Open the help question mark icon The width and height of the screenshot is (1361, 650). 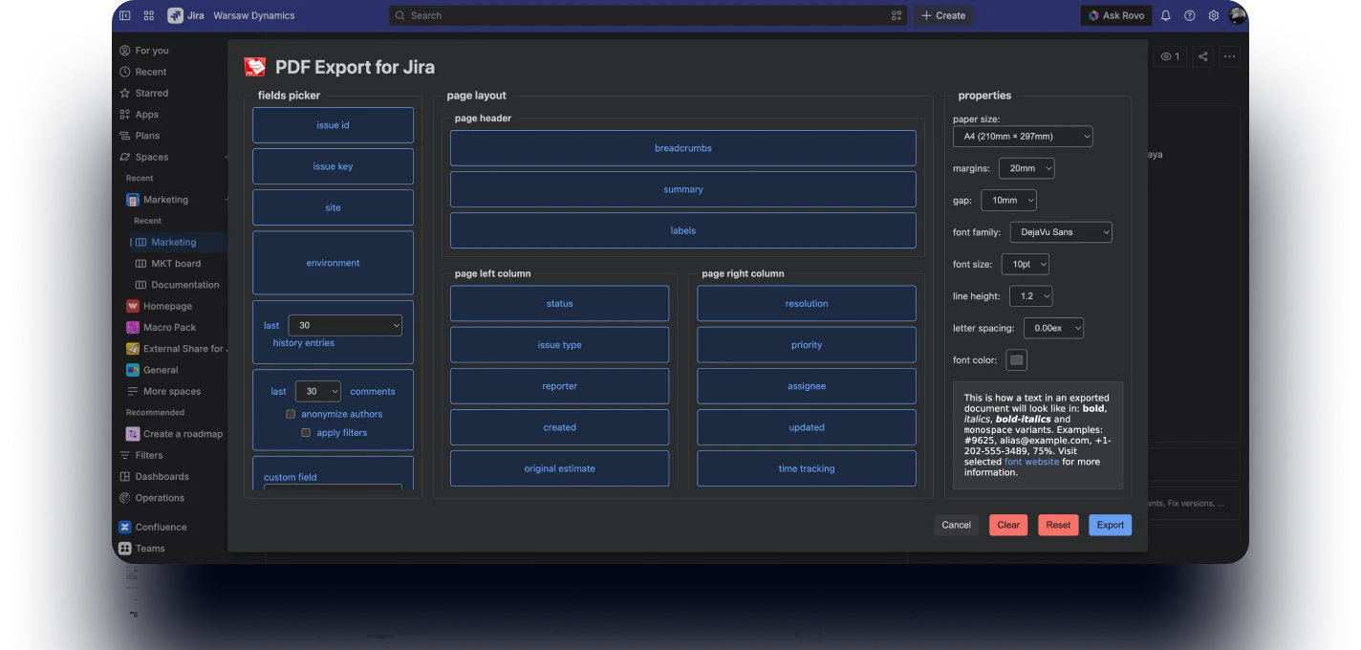click(1190, 15)
